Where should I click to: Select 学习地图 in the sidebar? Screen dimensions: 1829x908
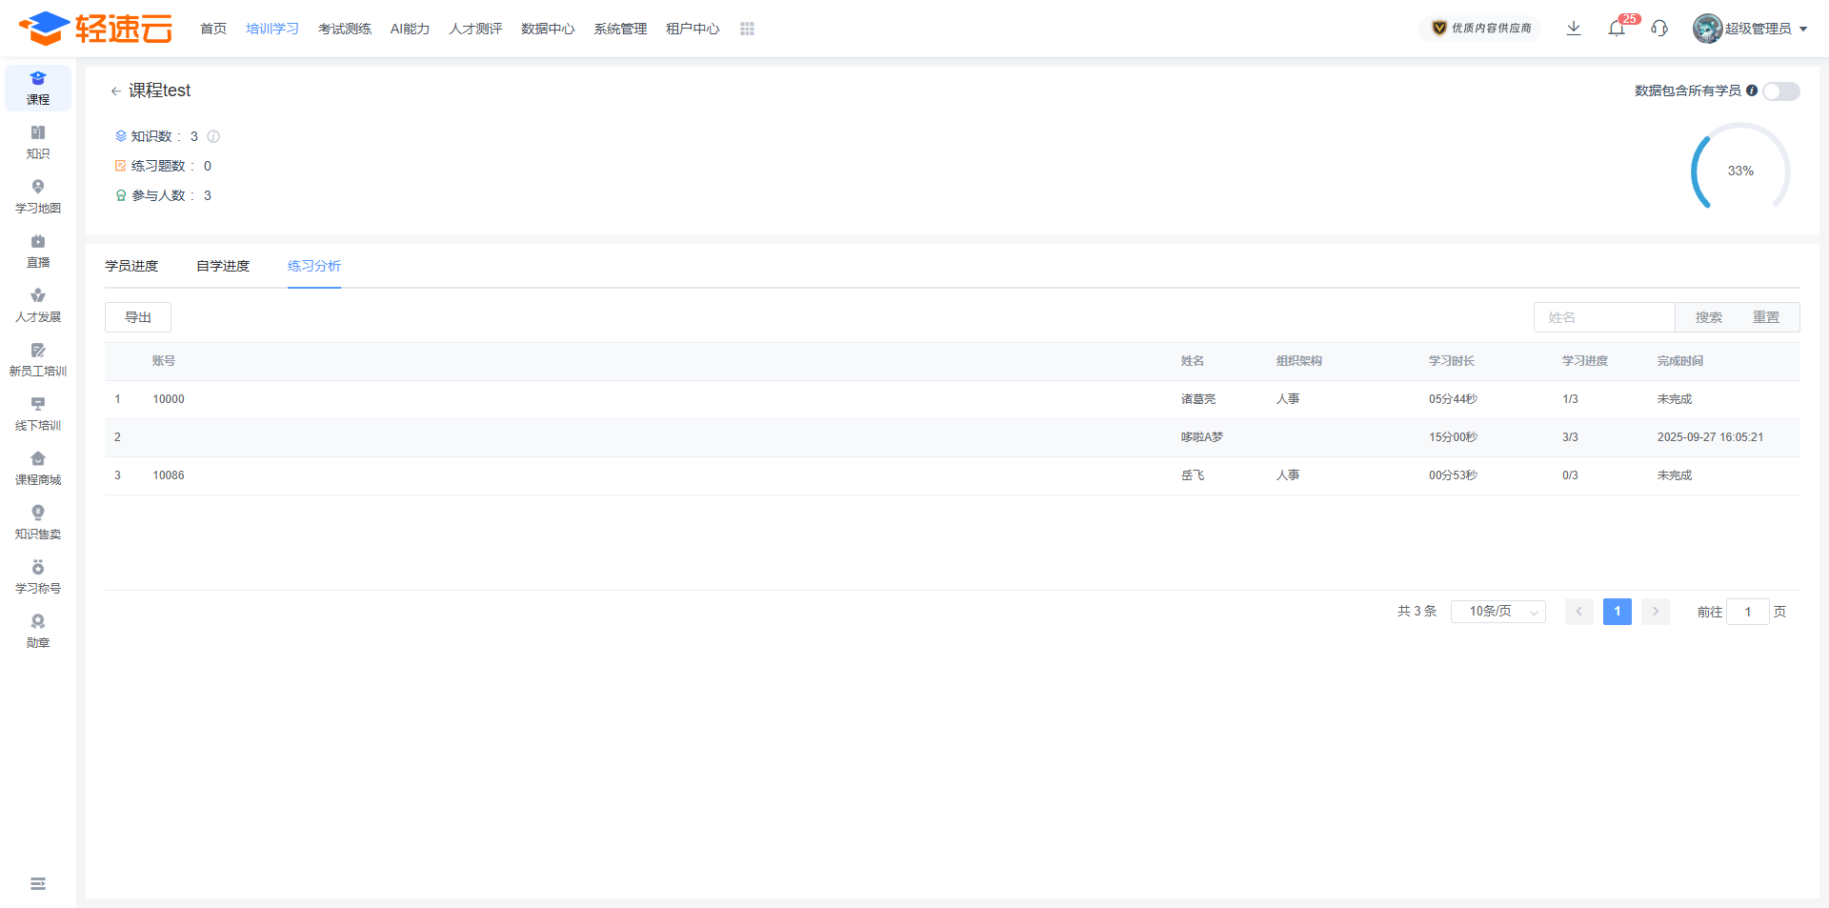tap(38, 196)
